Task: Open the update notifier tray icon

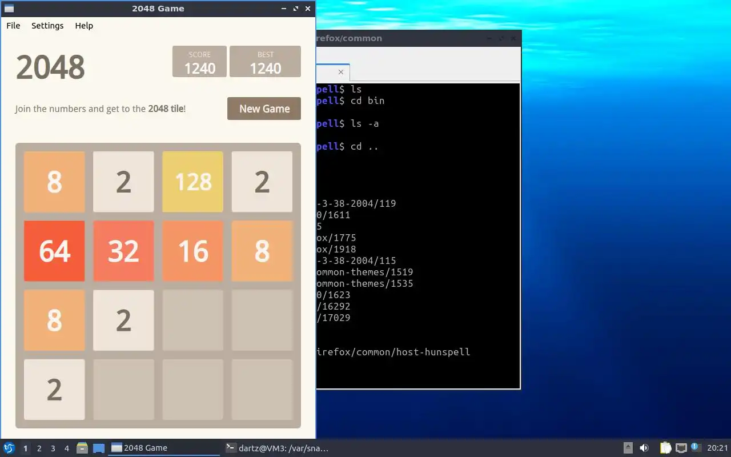Action: 696,447
